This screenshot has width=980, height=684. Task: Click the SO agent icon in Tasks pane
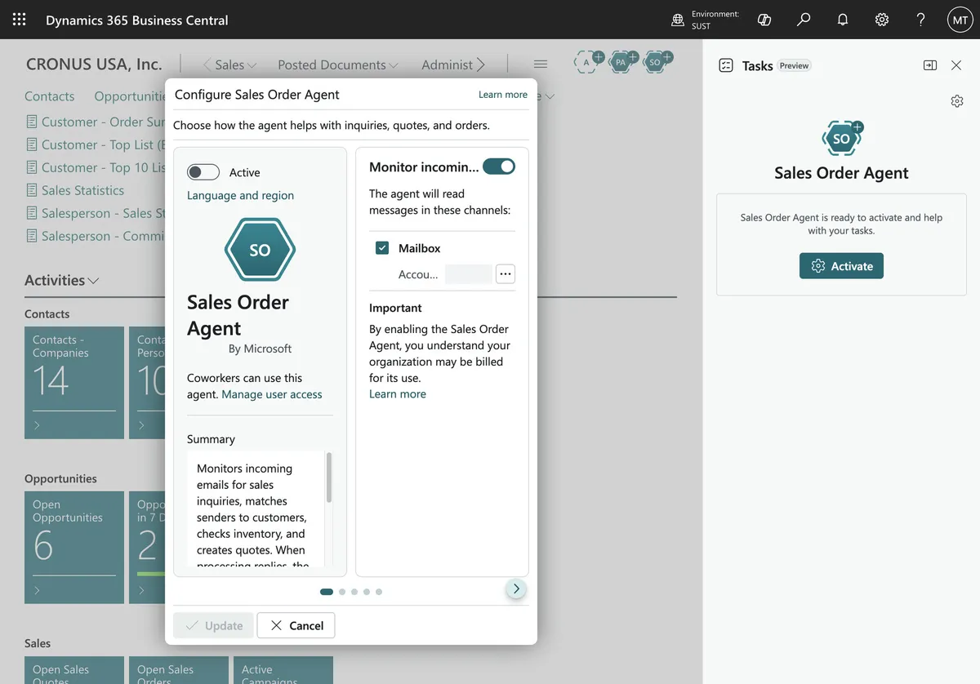click(x=842, y=139)
